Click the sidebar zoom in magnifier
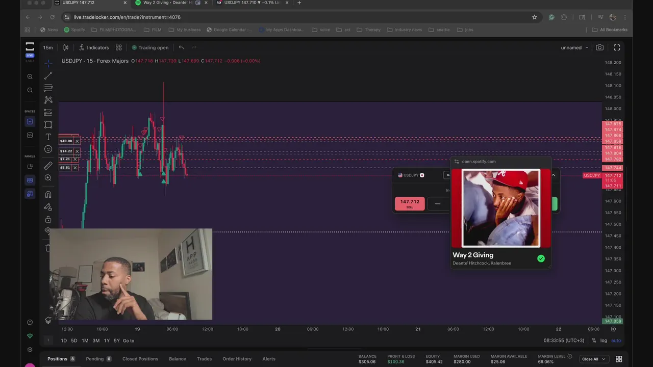 point(30,76)
